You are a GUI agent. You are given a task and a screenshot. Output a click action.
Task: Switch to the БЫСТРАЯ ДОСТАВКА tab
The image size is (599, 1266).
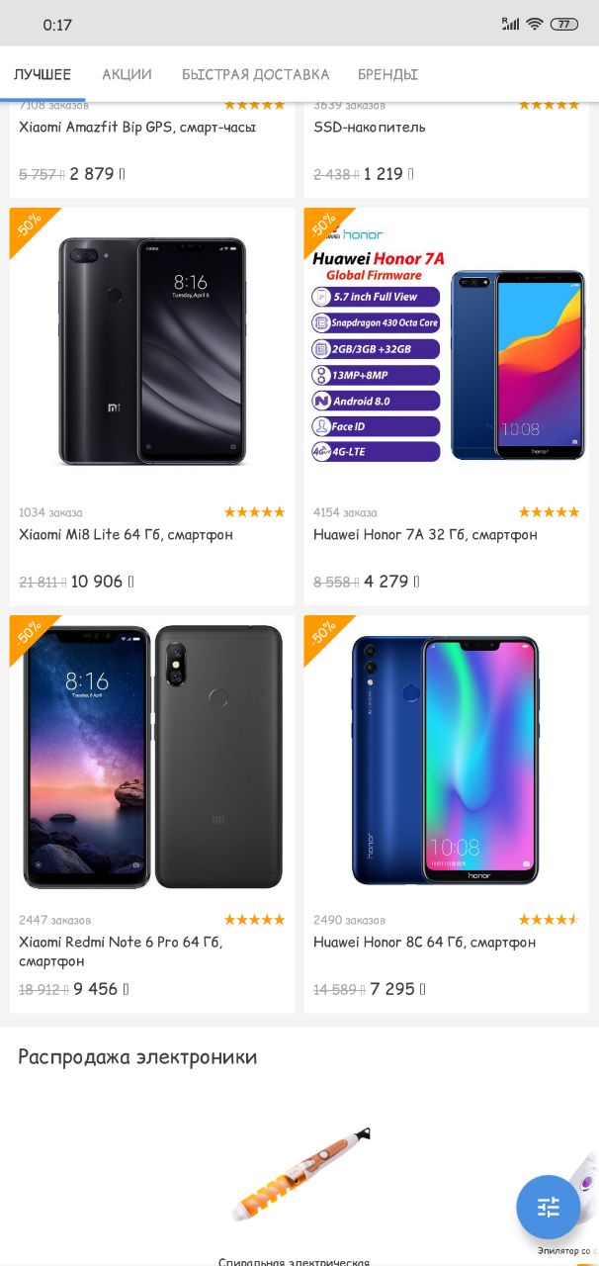[x=255, y=74]
